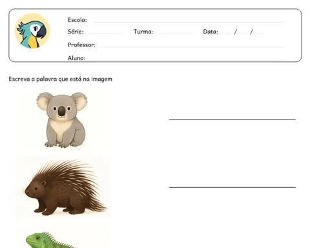Select the green iguana illustration

click(50, 240)
